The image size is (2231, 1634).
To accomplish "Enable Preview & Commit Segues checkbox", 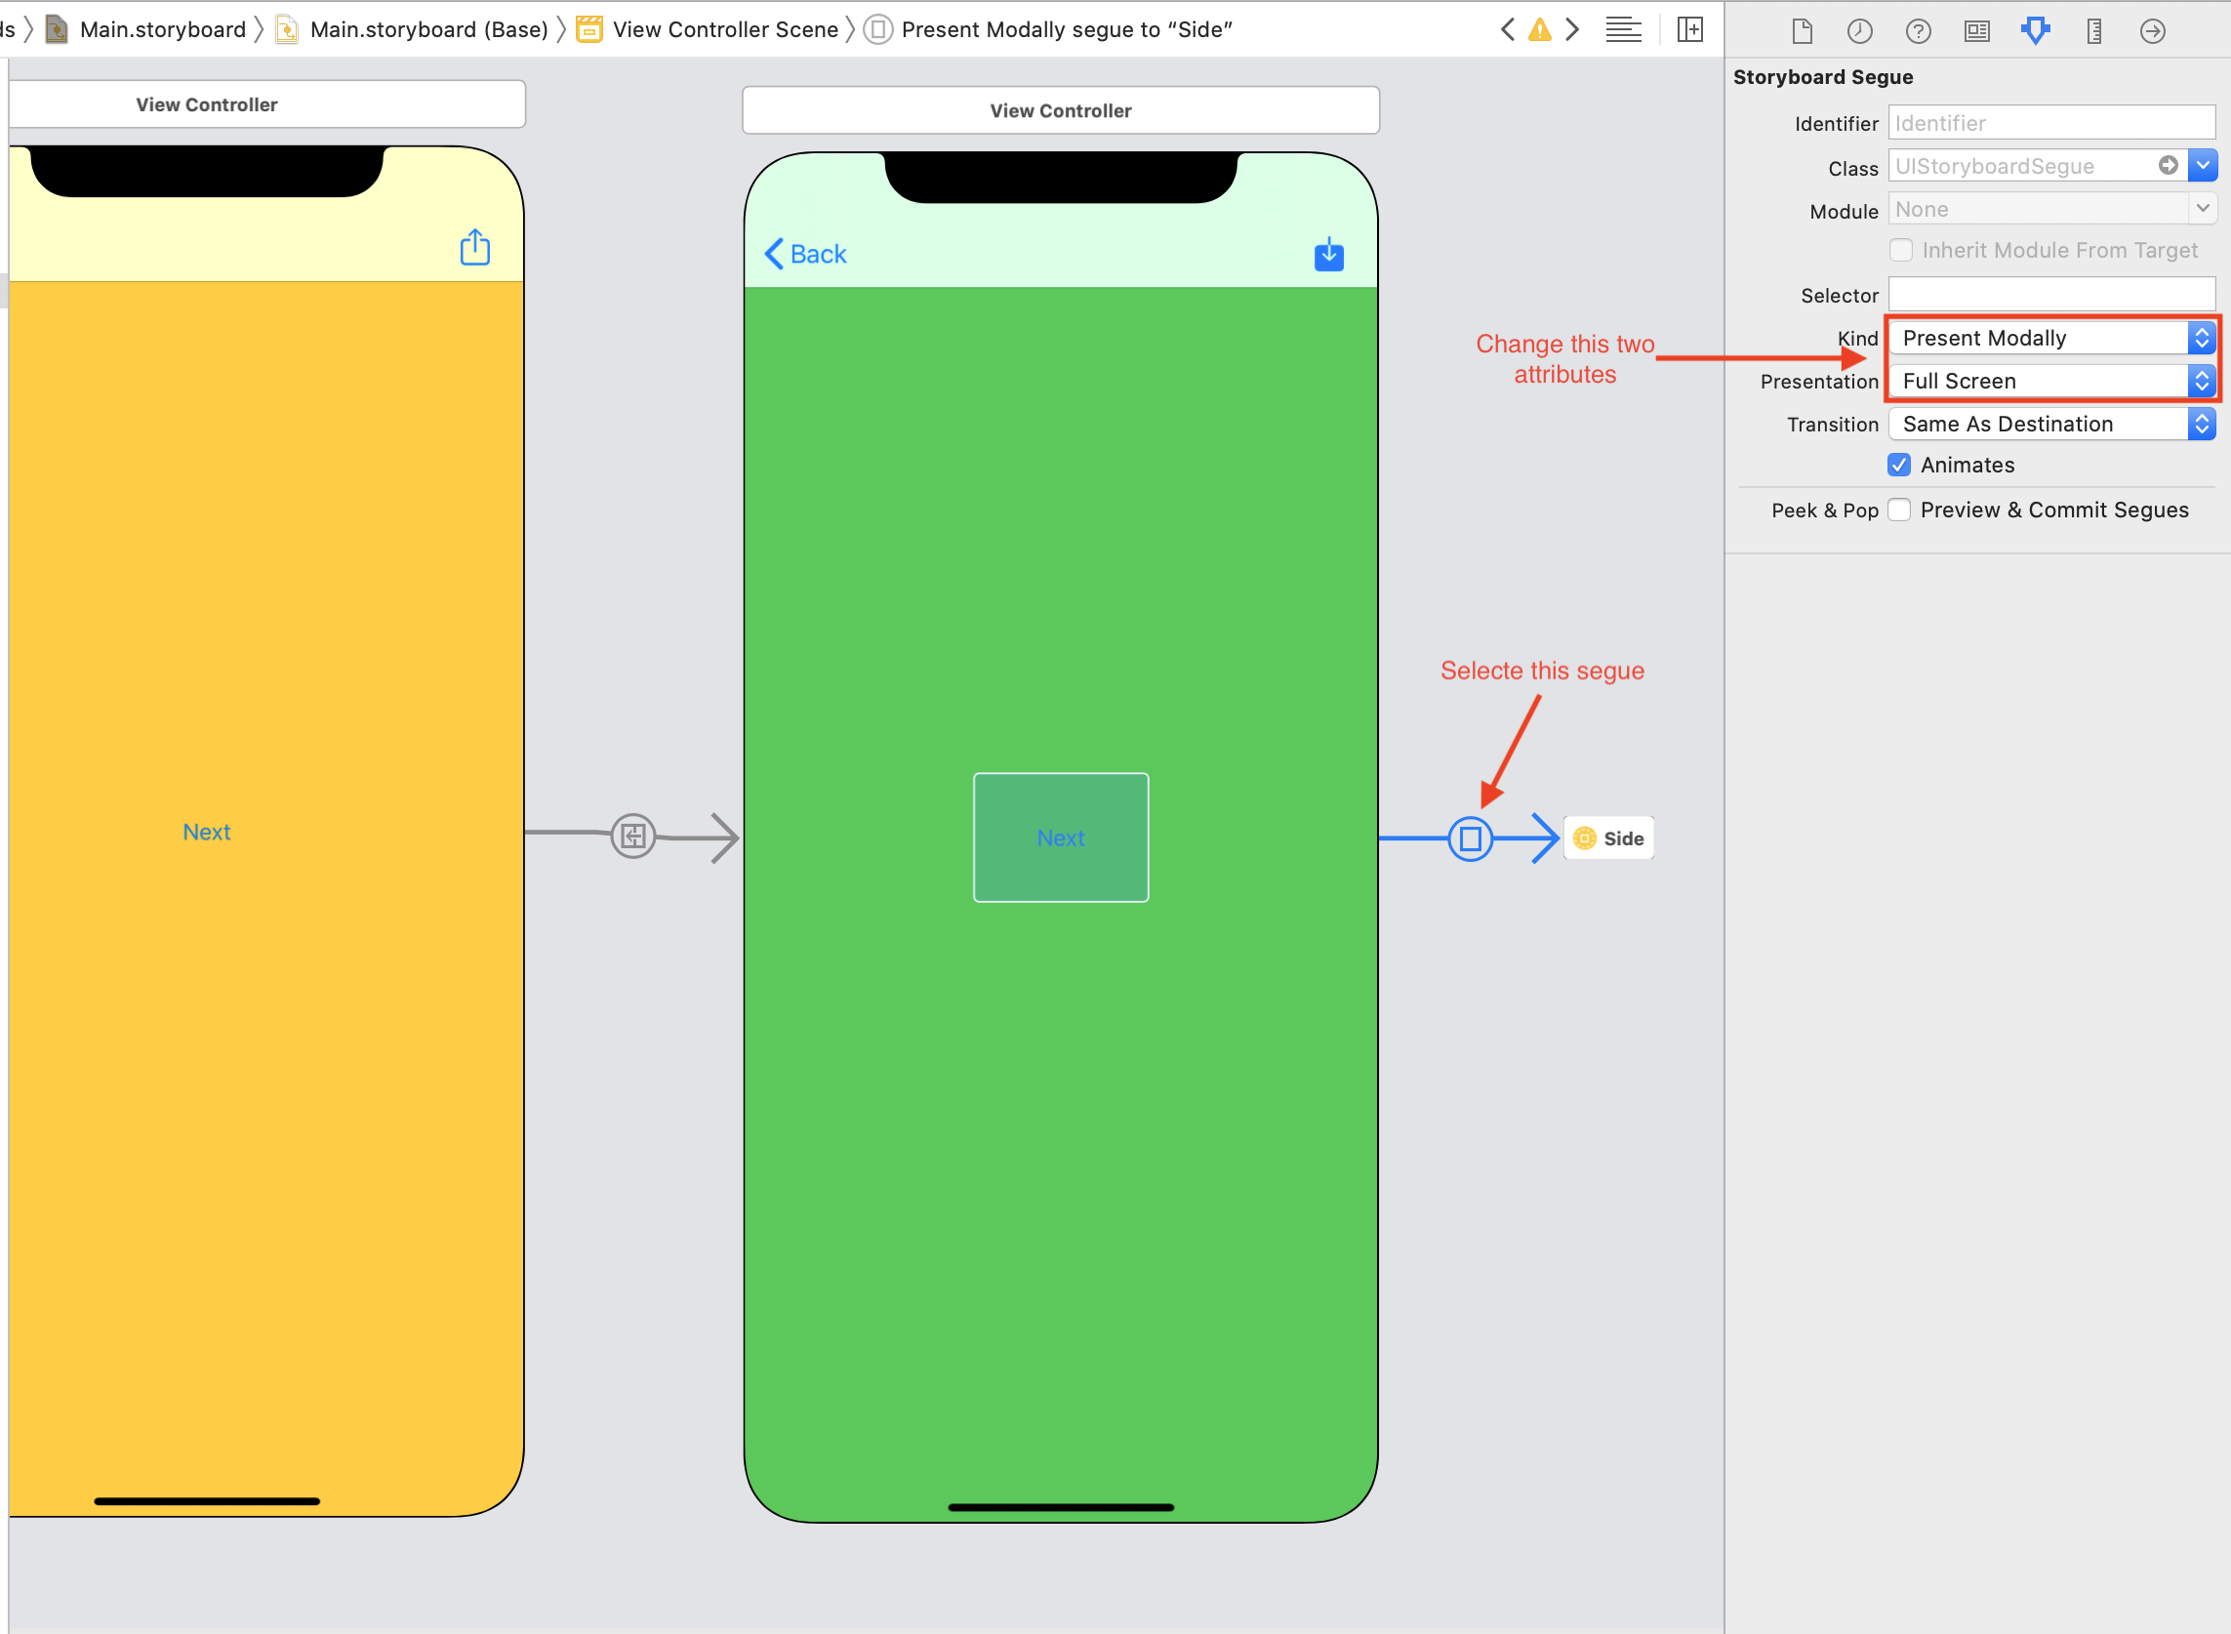I will pyautogui.click(x=1900, y=510).
